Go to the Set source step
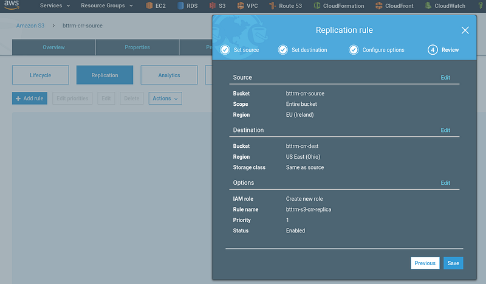This screenshot has height=284, width=486. 239,50
